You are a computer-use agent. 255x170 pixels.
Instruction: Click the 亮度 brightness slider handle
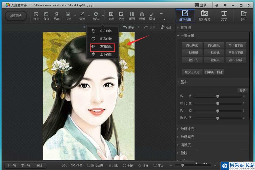coord(218,96)
